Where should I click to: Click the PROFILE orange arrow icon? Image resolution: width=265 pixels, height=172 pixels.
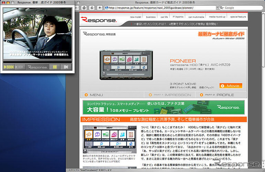(x=202, y=95)
